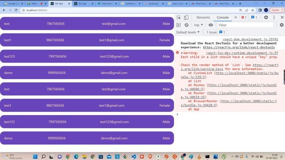
Task: Open the react-dom.development.js:29742 source link
Action: coord(250,39)
